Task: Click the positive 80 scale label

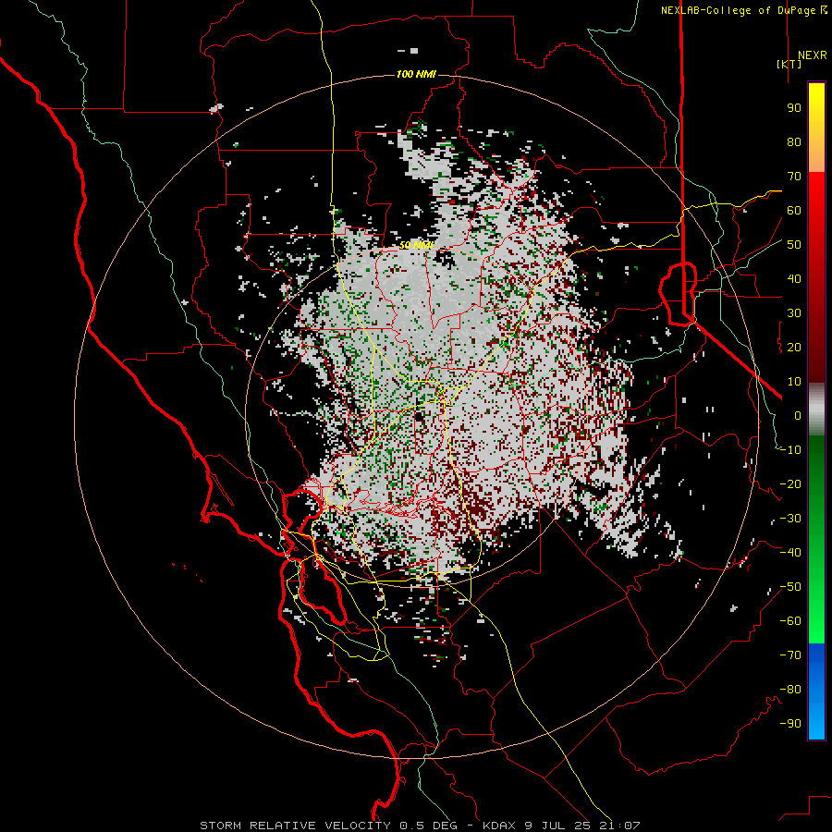Action: (794, 142)
